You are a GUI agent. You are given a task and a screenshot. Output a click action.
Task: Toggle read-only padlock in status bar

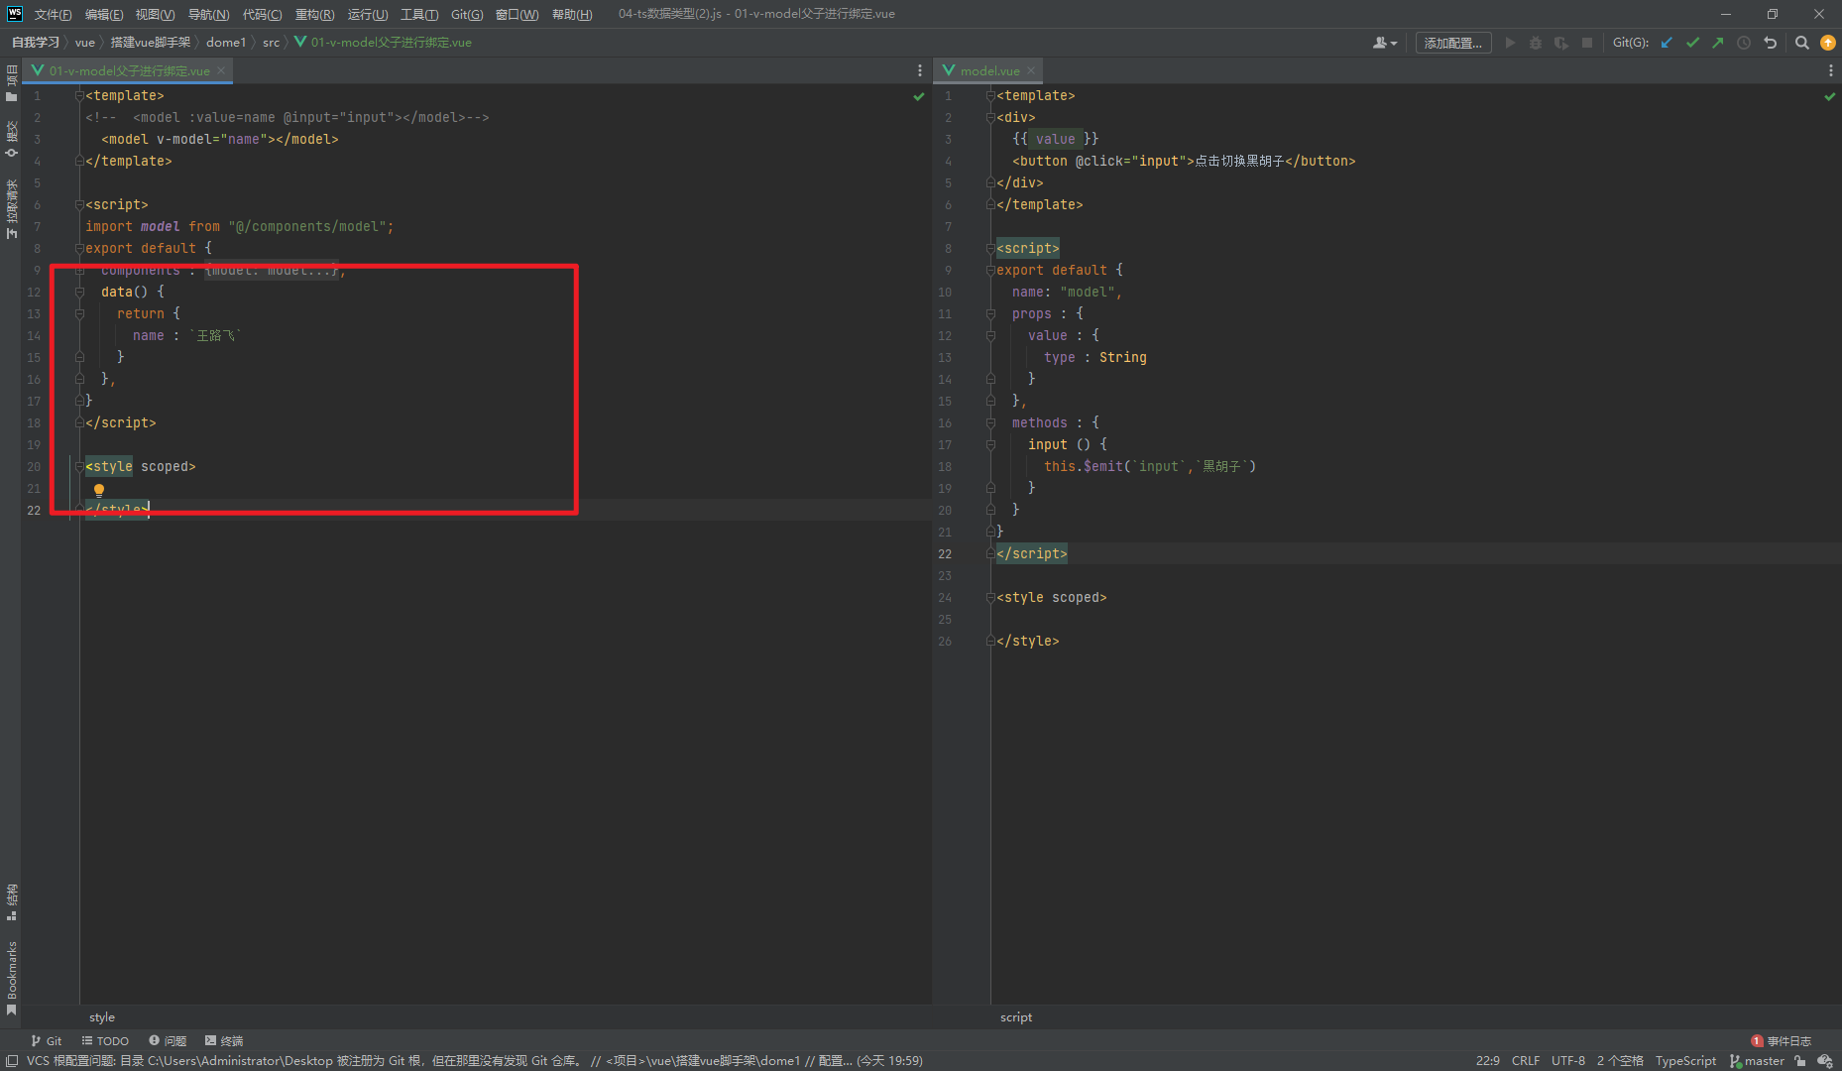click(1800, 1061)
